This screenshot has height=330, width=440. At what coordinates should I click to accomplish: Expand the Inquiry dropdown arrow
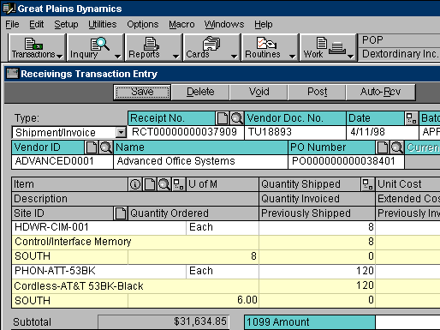pyautogui.click(x=117, y=57)
